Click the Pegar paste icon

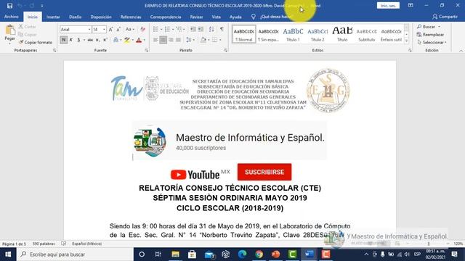(x=9, y=30)
